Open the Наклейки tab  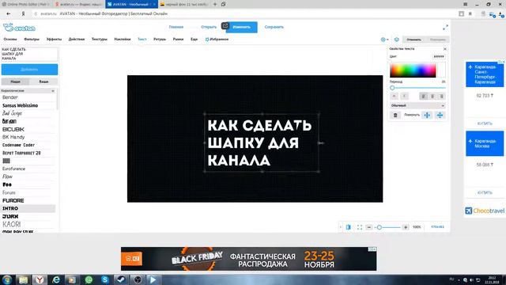click(123, 39)
